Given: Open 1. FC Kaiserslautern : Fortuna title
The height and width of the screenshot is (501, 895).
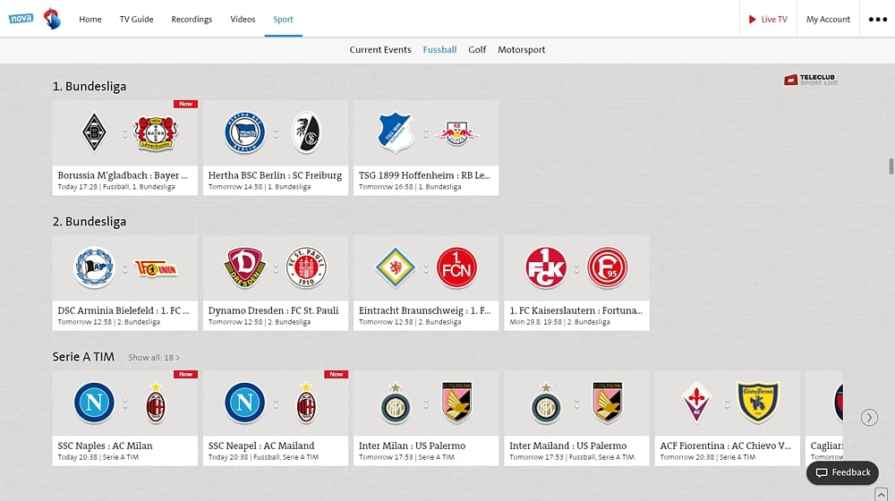Looking at the screenshot, I should click(x=575, y=310).
